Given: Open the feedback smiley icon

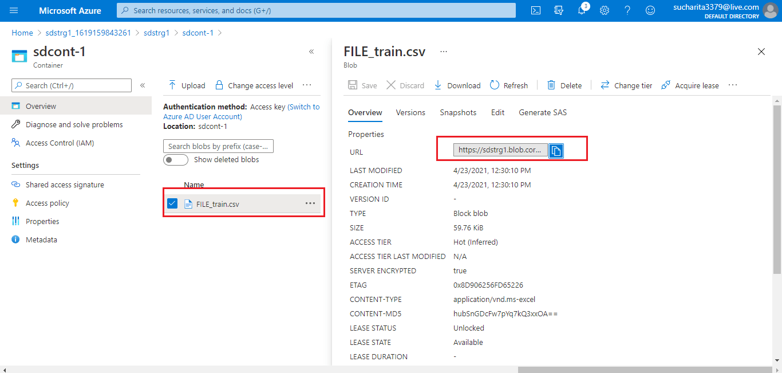Looking at the screenshot, I should point(650,10).
